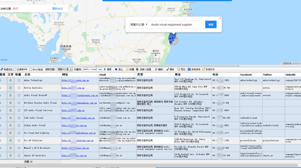Viewport: 301px width, 168px height.
Task: Sort by the 地址 column header
Action: point(193,74)
